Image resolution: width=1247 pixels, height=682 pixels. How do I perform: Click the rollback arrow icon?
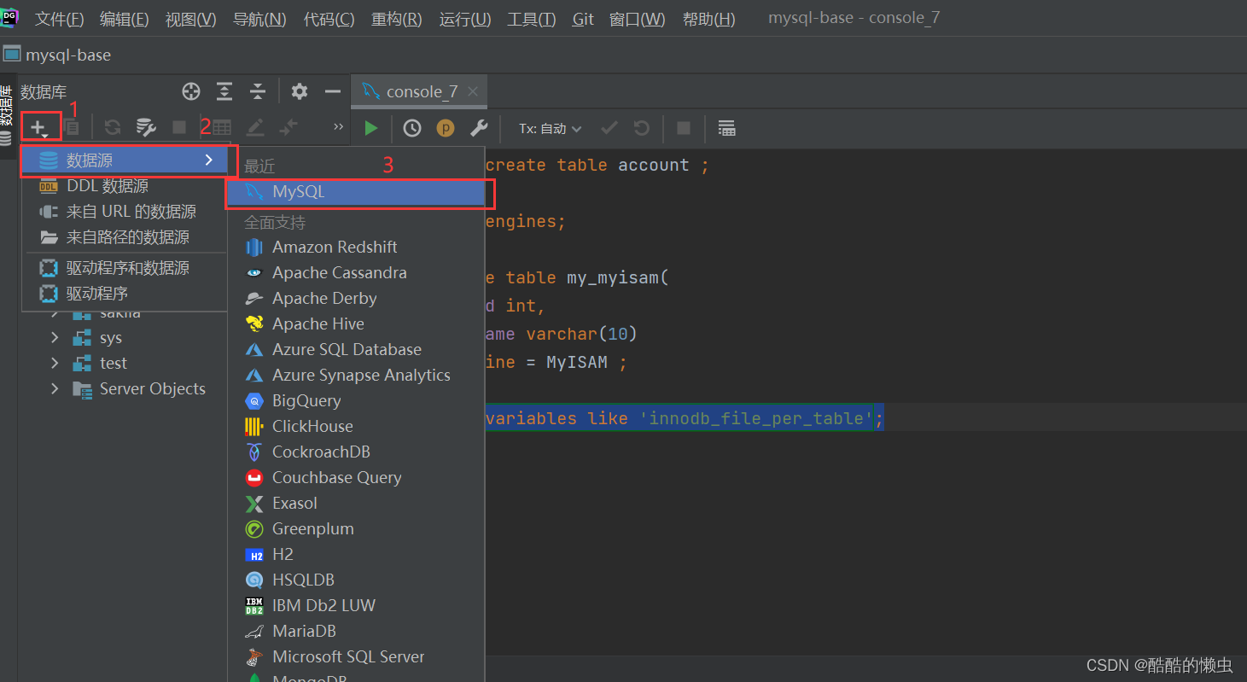click(x=642, y=128)
